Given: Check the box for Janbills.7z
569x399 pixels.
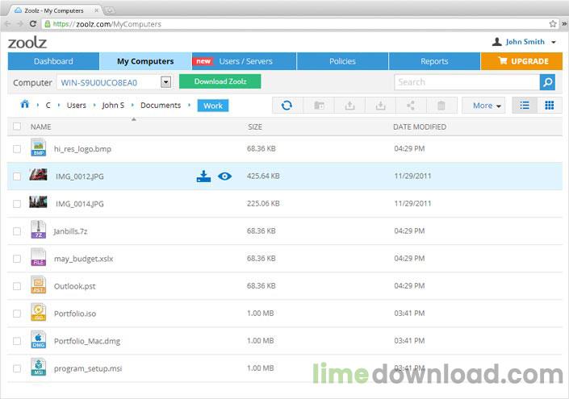Looking at the screenshot, I should tap(17, 231).
